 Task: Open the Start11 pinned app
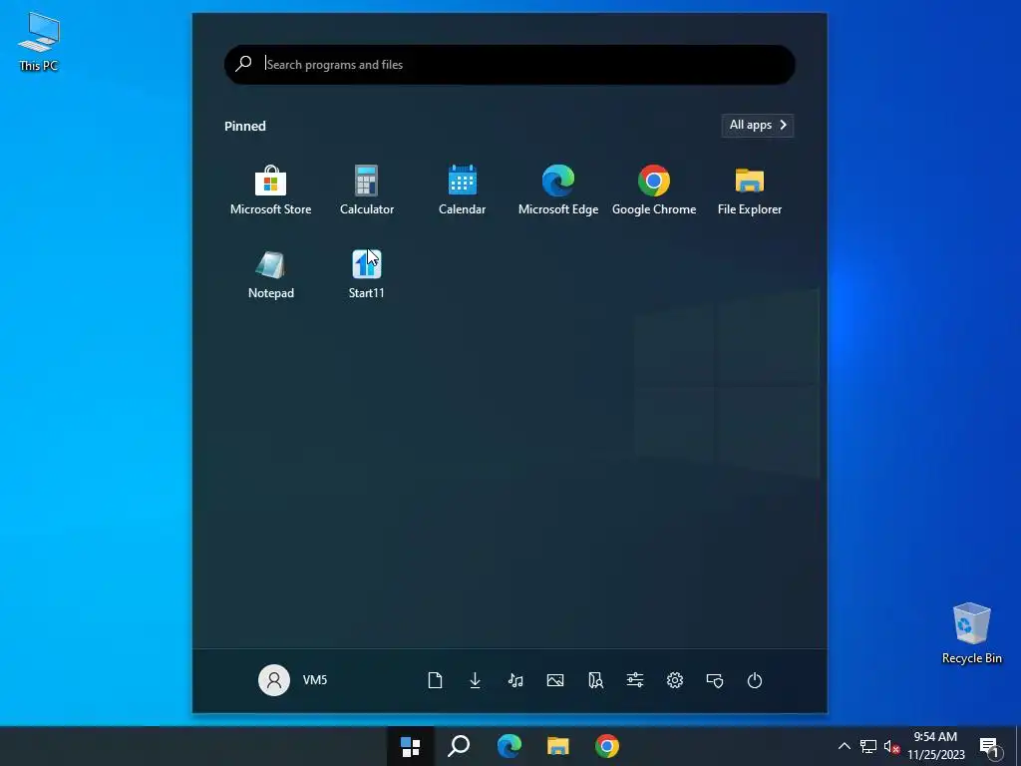click(x=367, y=274)
